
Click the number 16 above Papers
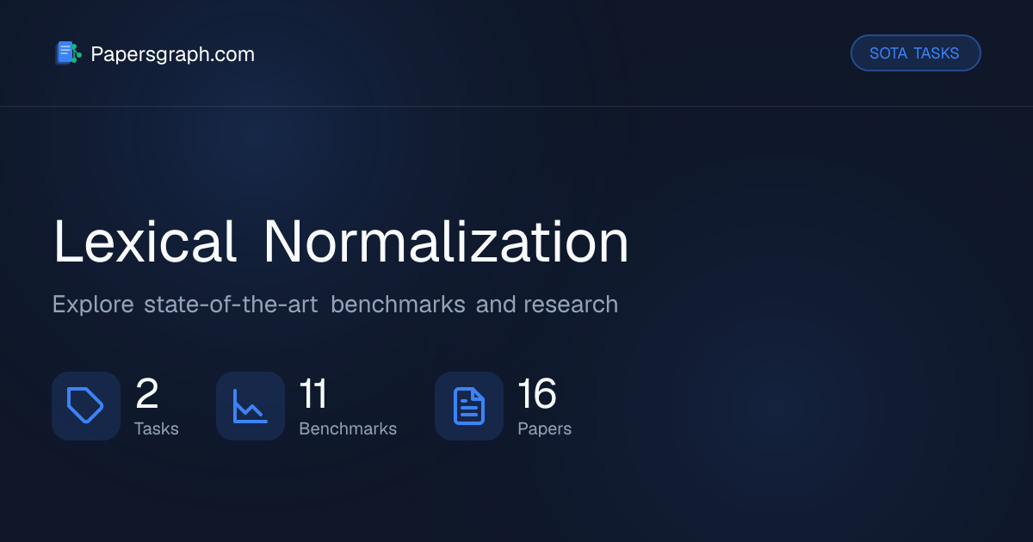click(x=537, y=394)
